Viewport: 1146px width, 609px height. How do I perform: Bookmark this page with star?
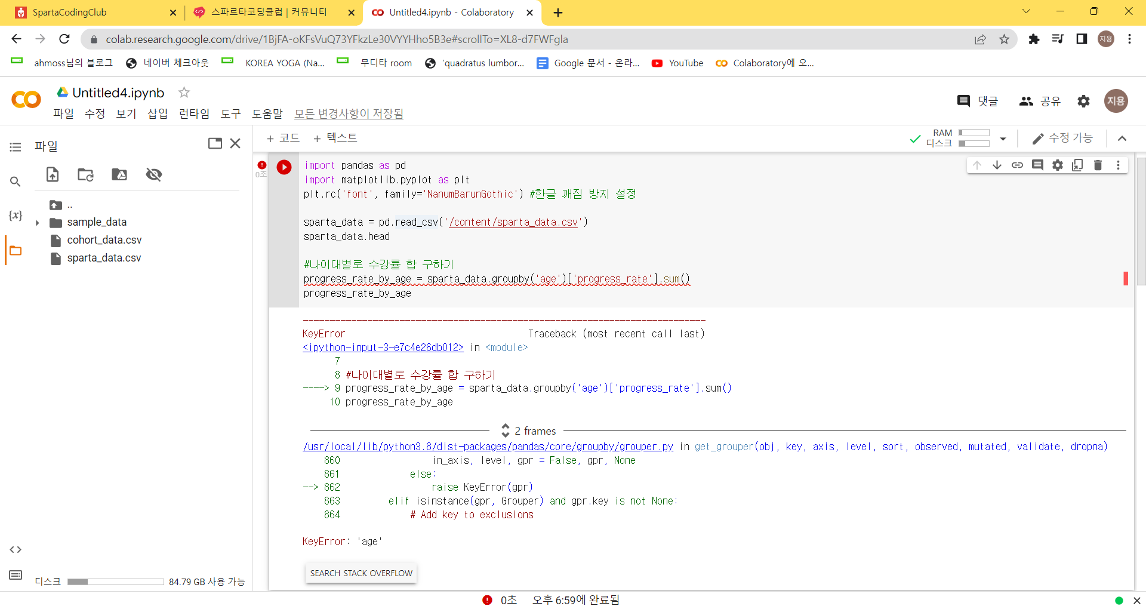1005,39
